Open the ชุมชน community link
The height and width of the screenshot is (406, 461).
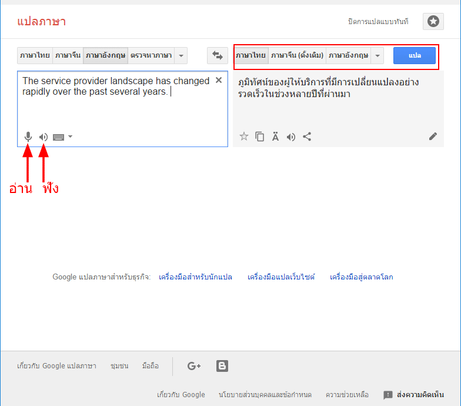coord(119,366)
